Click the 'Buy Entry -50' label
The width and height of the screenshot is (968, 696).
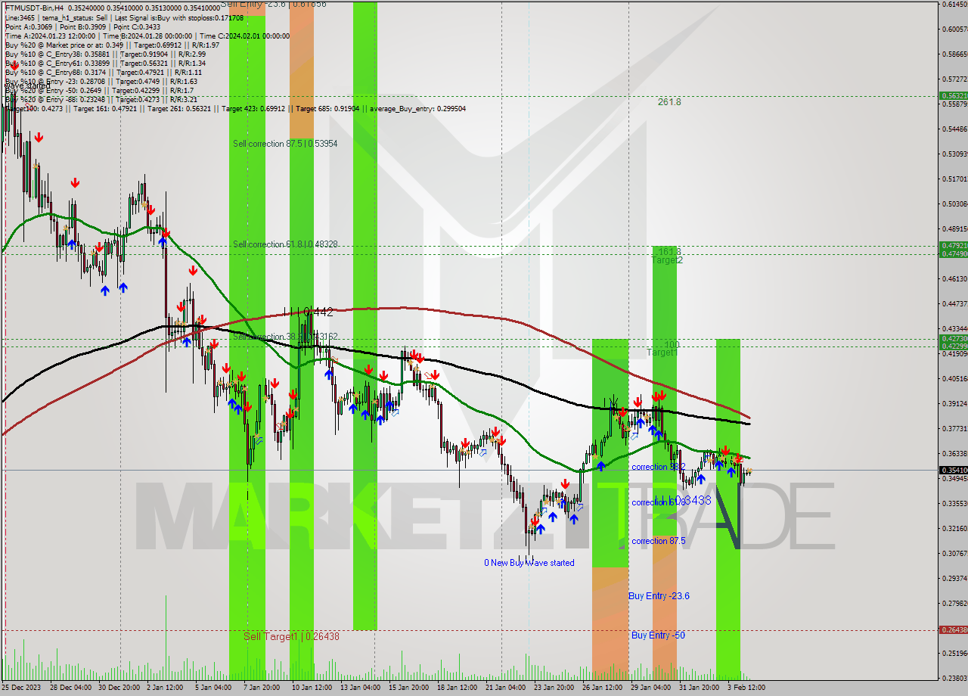pos(658,635)
